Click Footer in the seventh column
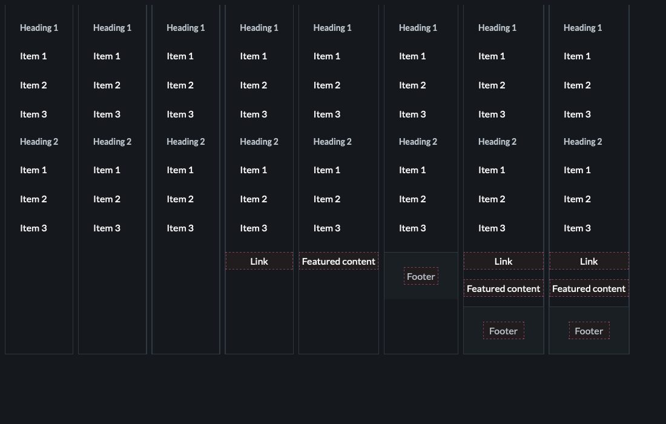The height and width of the screenshot is (424, 666). coord(503,331)
